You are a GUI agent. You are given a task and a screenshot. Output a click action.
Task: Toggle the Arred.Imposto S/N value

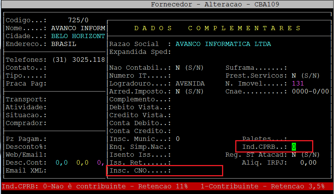(178, 92)
